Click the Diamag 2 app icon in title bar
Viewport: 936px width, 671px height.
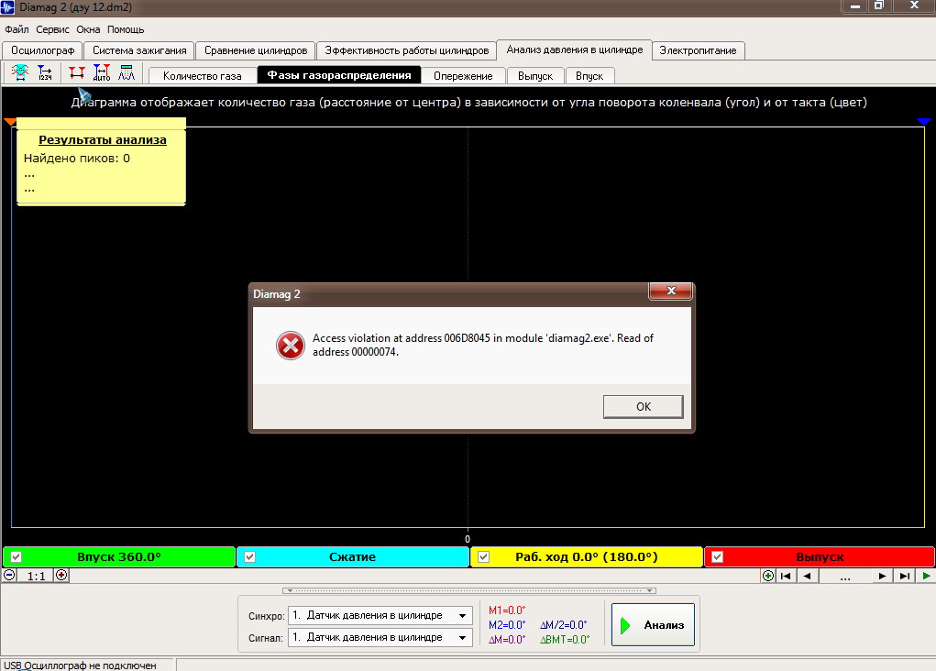click(7, 7)
